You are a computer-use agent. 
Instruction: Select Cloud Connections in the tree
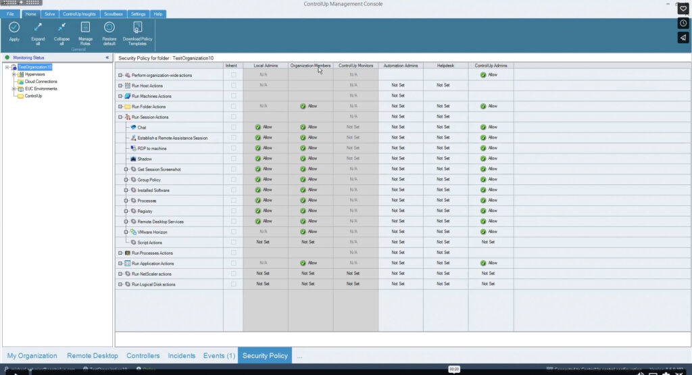(x=41, y=82)
